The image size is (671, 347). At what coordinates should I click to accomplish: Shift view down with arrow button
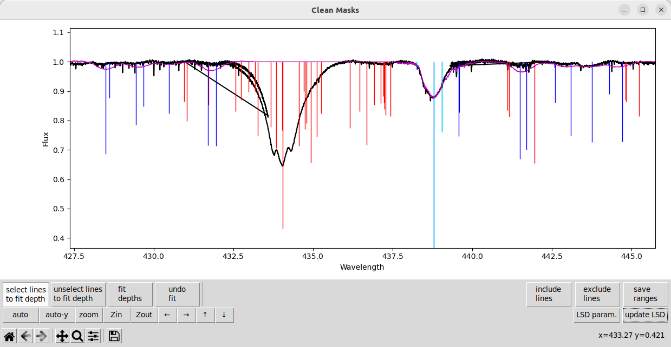point(224,315)
